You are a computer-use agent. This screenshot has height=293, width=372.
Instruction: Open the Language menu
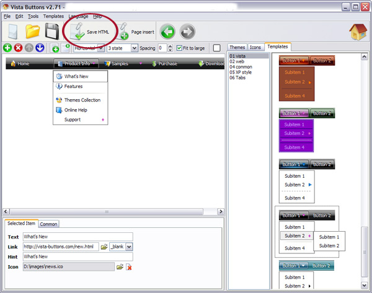coord(78,16)
